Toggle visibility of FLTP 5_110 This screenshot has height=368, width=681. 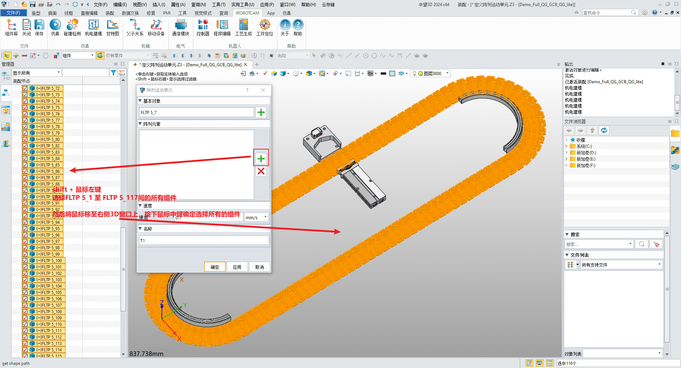pos(25,324)
